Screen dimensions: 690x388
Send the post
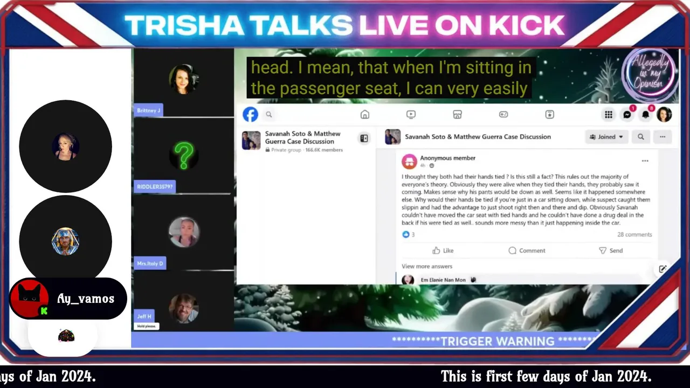tap(611, 251)
